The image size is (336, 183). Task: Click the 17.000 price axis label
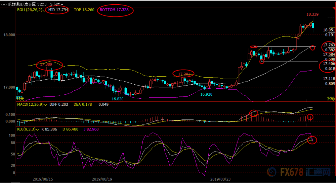click(9, 87)
